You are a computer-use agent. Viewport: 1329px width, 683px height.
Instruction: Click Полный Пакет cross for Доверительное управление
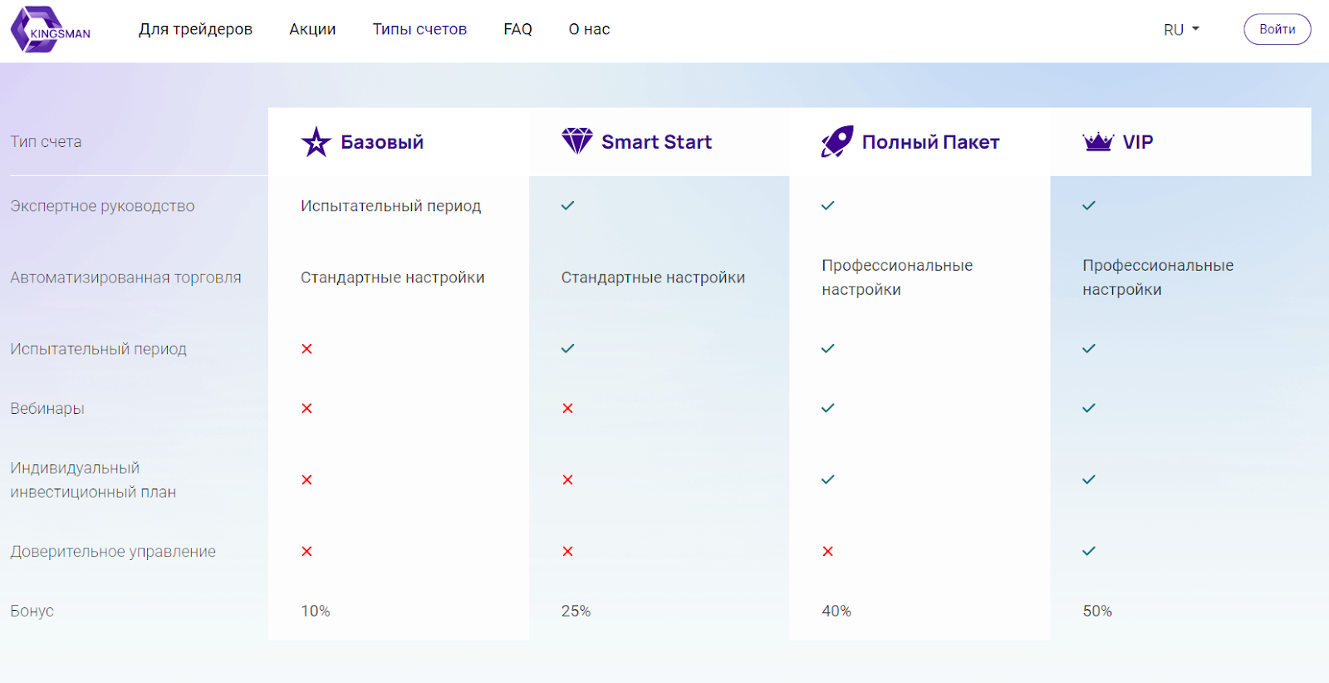[827, 552]
